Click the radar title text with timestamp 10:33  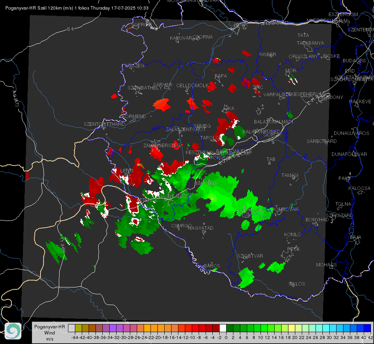click(77, 8)
